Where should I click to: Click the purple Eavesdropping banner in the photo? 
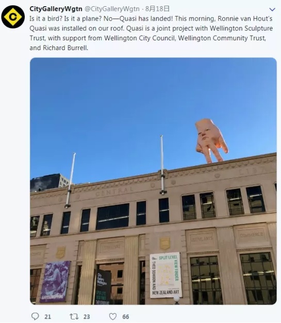(55, 281)
